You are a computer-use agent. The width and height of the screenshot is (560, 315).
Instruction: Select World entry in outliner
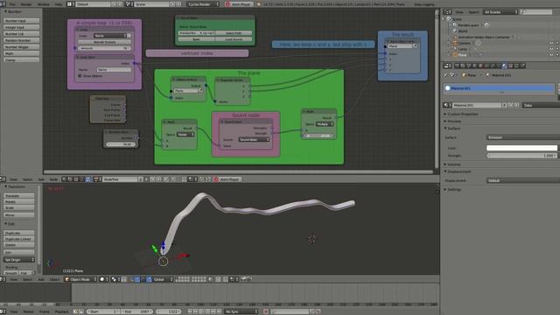(x=463, y=31)
